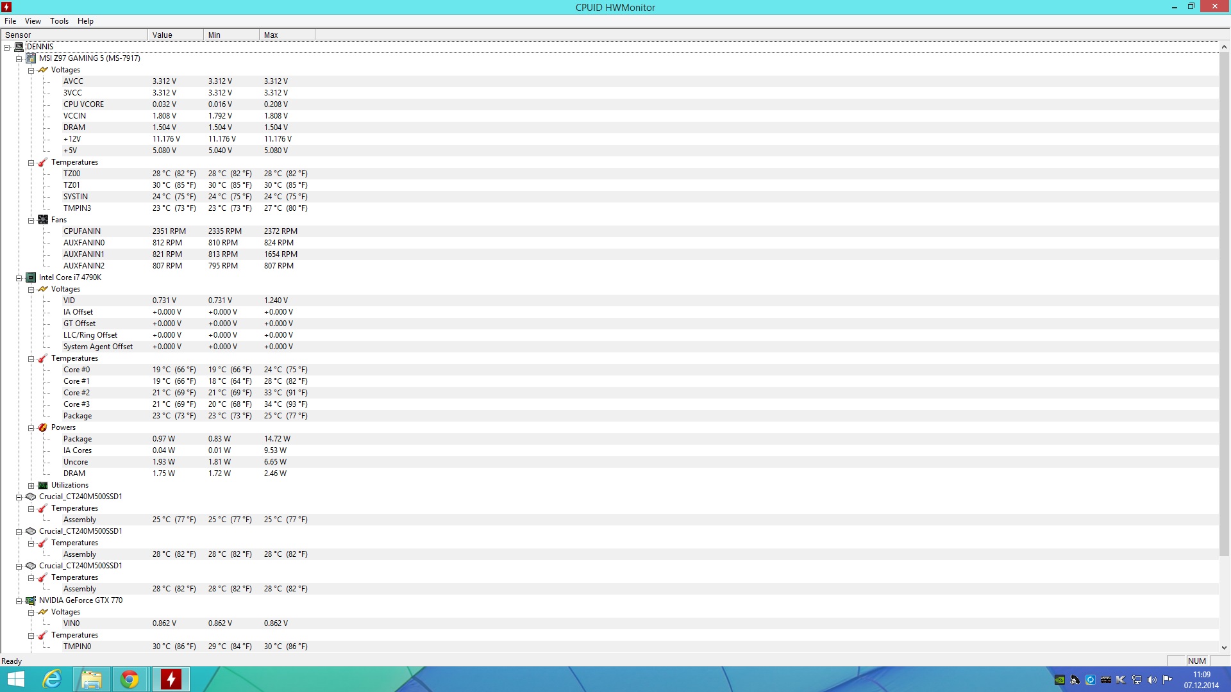Open the Tools menu
Image resolution: width=1231 pixels, height=692 pixels.
[59, 21]
